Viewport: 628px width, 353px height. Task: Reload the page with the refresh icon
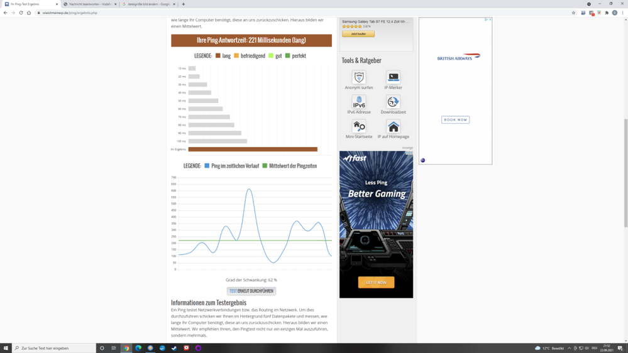pos(21,13)
